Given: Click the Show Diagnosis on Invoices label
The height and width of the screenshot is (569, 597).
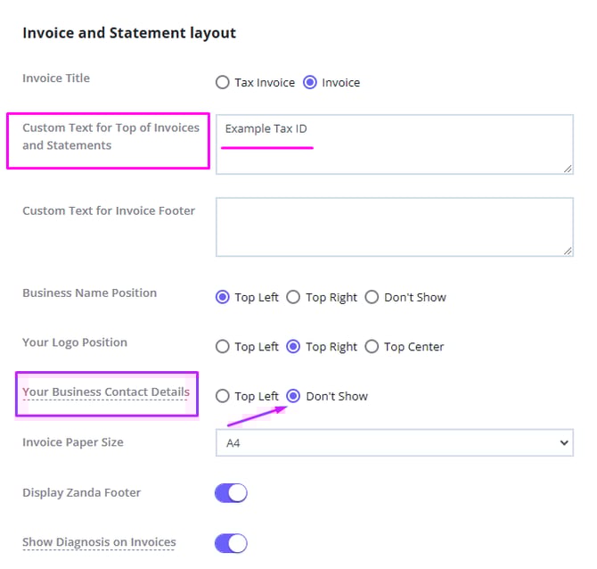Looking at the screenshot, I should [x=99, y=542].
